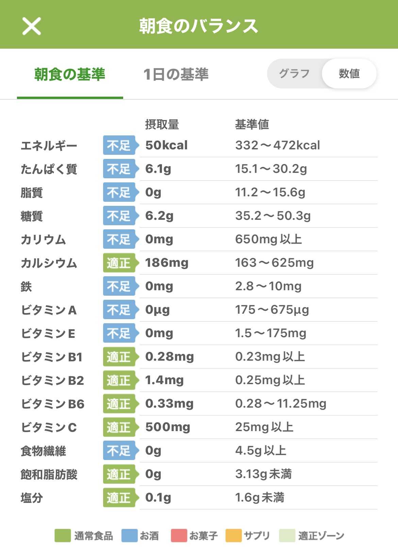The width and height of the screenshot is (398, 558).
Task: Tap the 適正 badge for ビタミンC
Action: coord(120,427)
